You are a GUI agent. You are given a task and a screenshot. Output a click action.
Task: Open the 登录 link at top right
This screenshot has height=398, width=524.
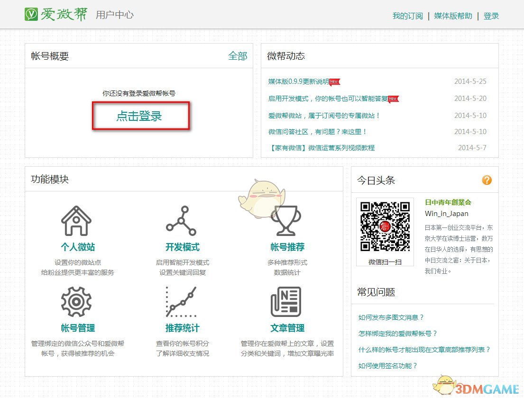point(491,16)
